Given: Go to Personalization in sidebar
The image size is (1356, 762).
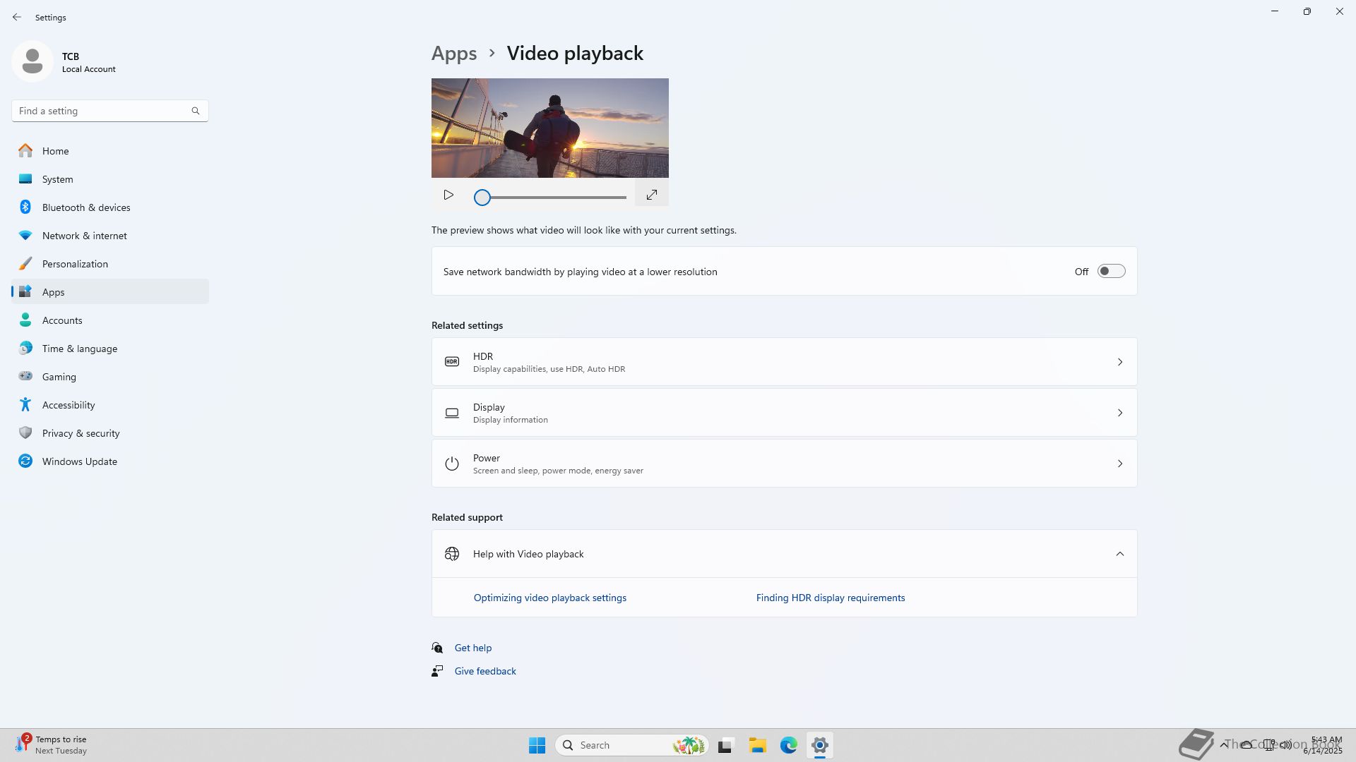Looking at the screenshot, I should pos(75,264).
